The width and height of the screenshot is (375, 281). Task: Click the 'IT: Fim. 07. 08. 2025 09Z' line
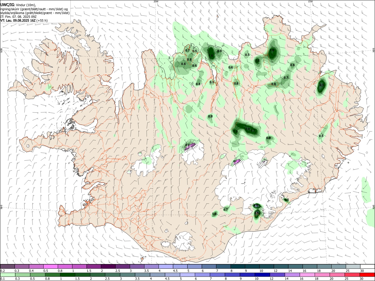click(x=18, y=17)
